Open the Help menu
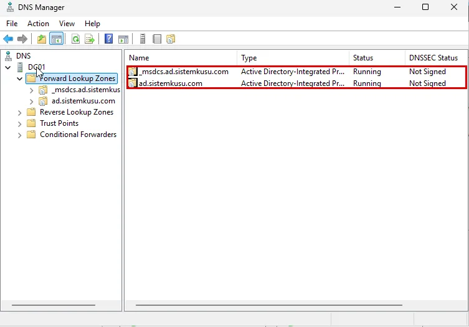 (92, 24)
